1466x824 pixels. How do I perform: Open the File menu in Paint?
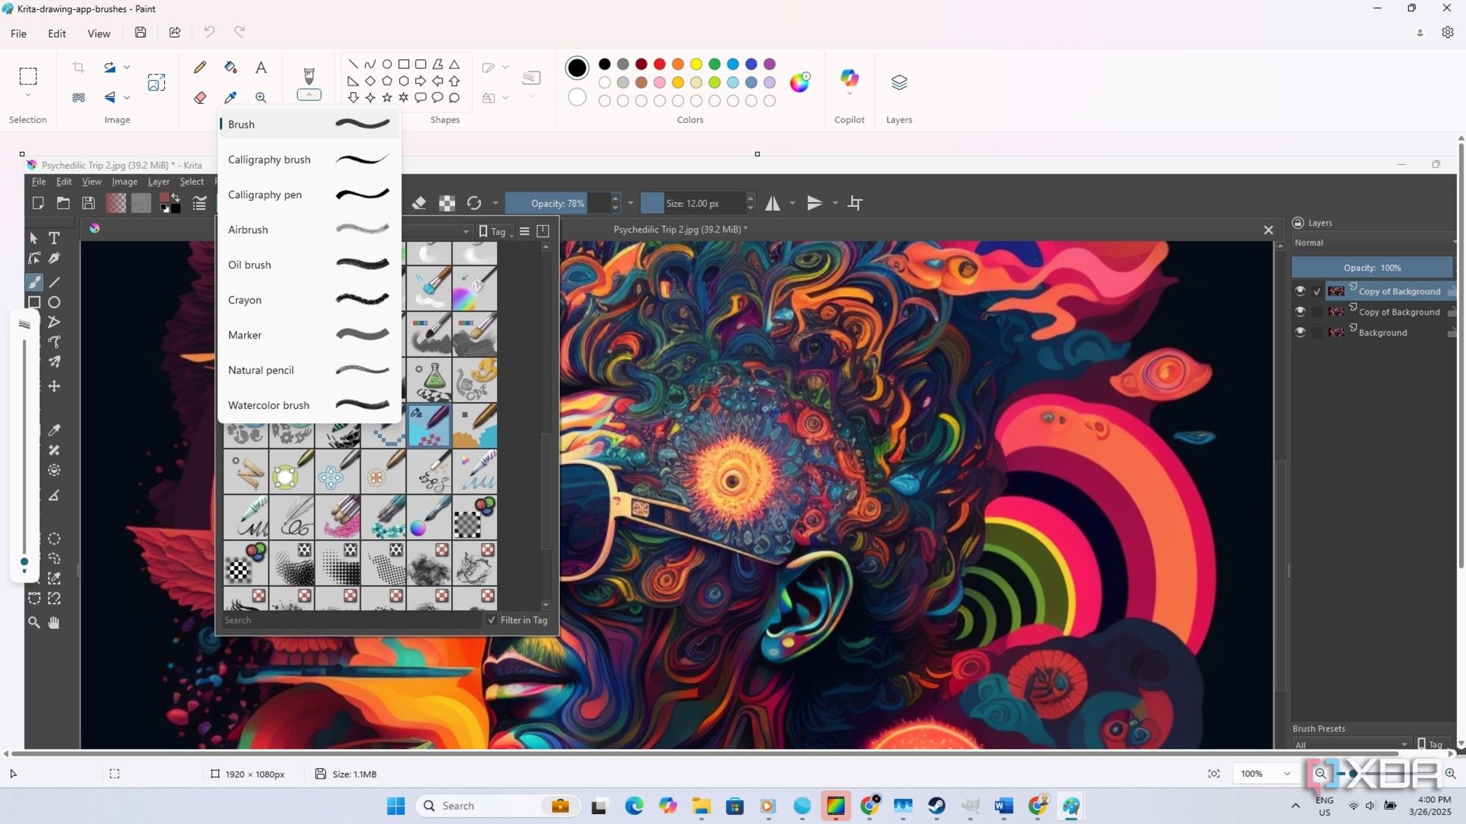pos(18,33)
